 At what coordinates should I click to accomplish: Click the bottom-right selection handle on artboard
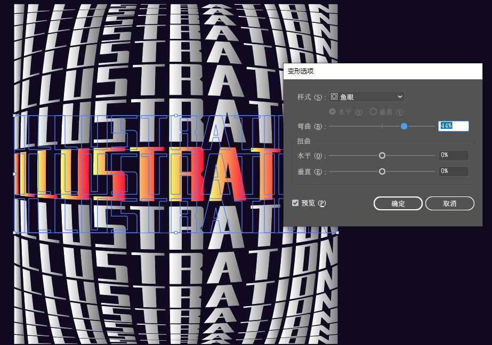[x=337, y=233]
